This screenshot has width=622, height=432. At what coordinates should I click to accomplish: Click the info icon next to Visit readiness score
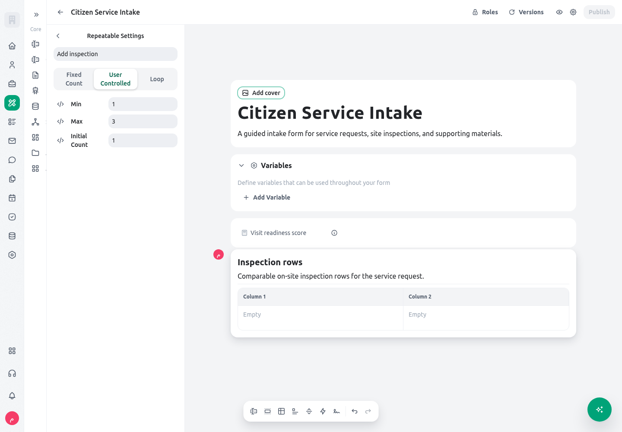click(x=334, y=233)
